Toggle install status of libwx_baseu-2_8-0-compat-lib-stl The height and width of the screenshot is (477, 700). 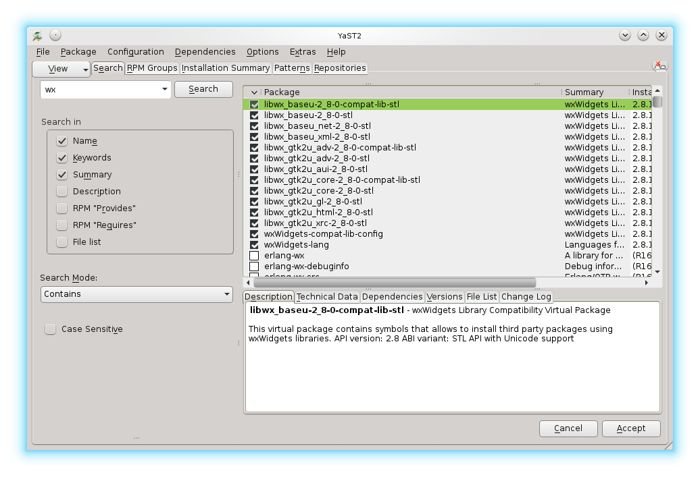(254, 105)
